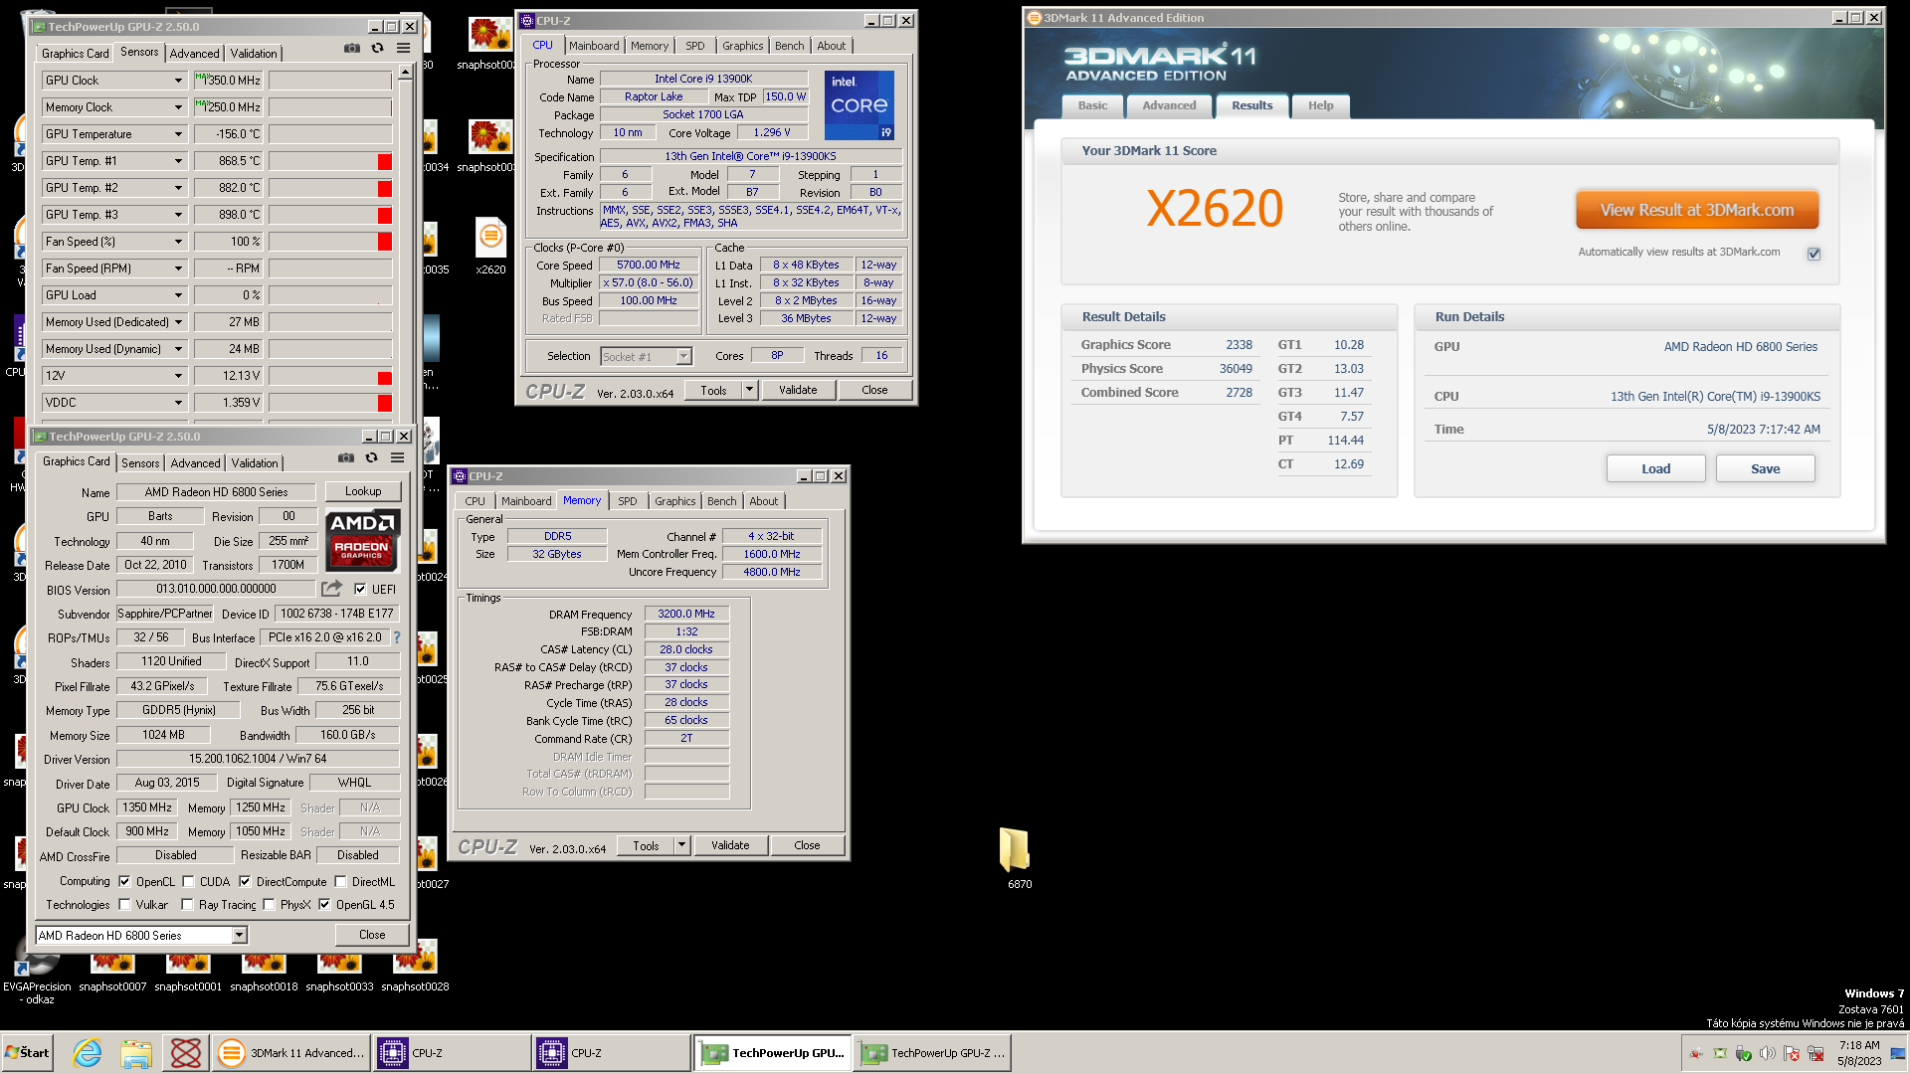Open the x2620 file on desktop
This screenshot has height=1074, width=1910.
[x=490, y=246]
